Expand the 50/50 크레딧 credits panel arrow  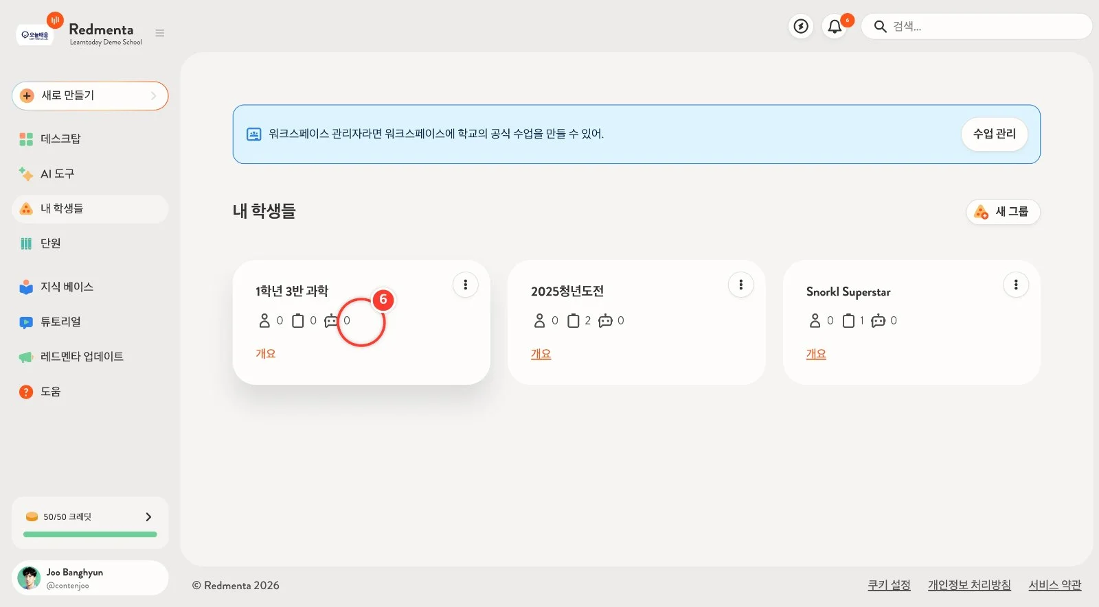(x=148, y=517)
